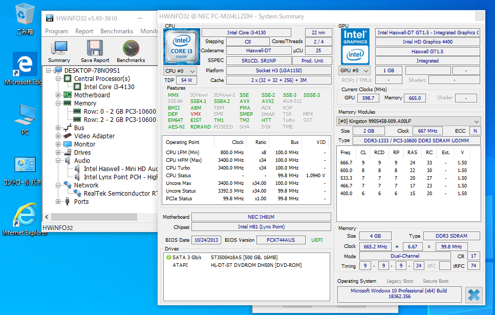Open the Report menu
The image size is (495, 315).
[84, 31]
